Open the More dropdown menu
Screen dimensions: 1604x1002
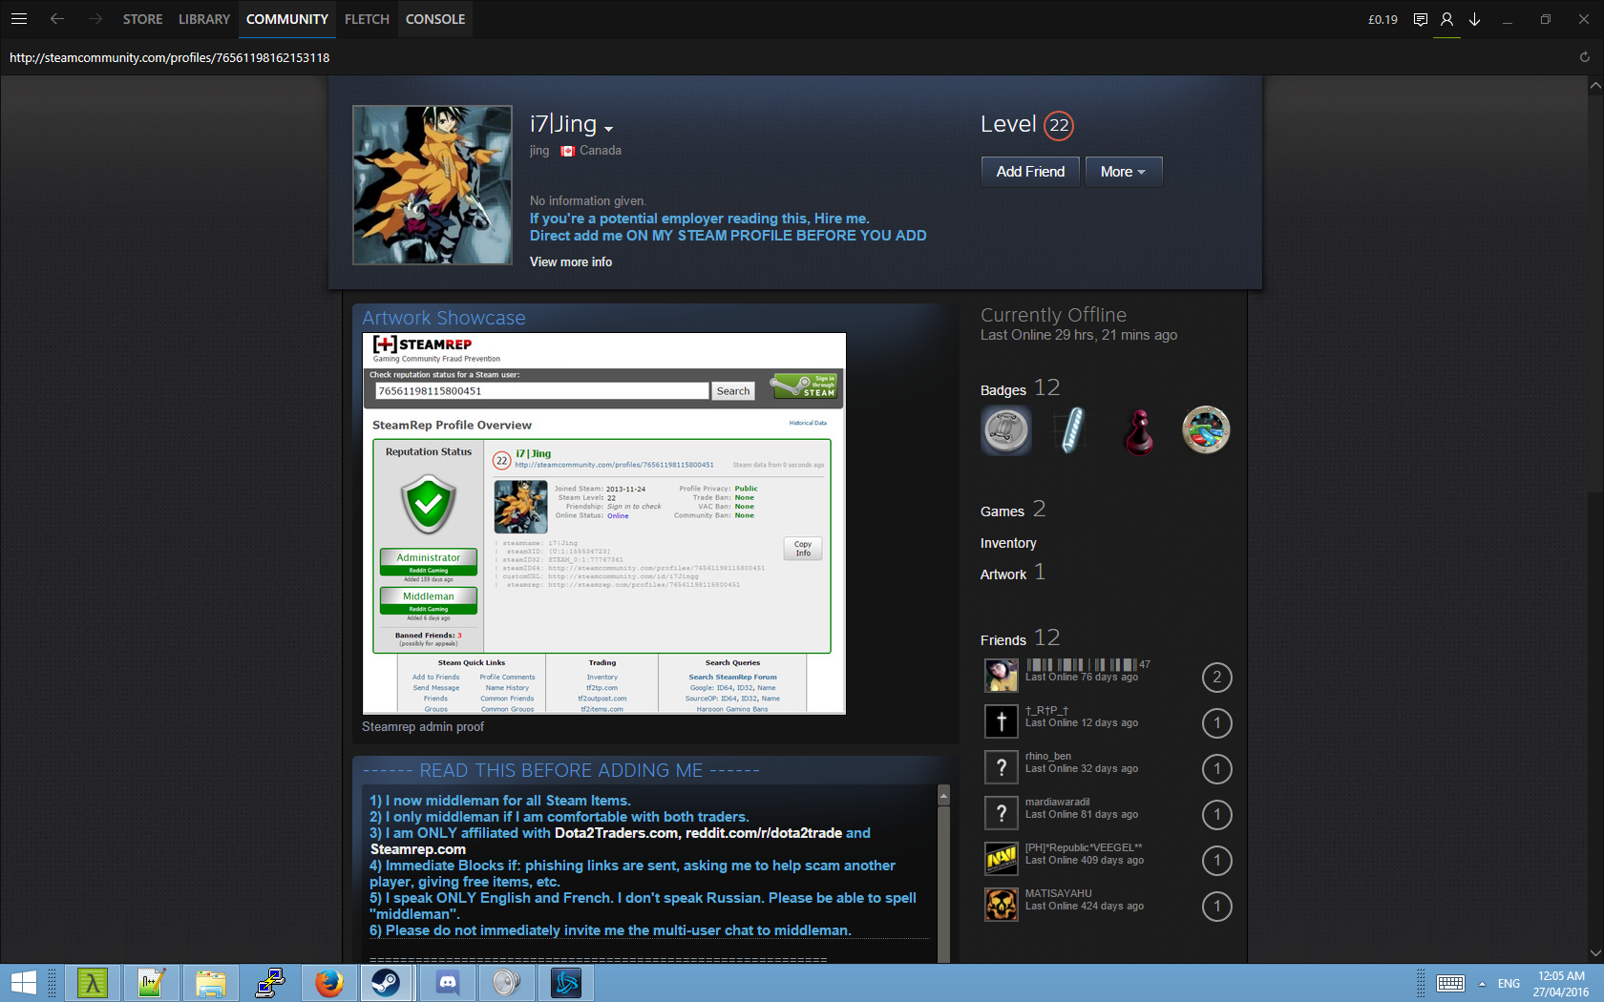pos(1123,172)
